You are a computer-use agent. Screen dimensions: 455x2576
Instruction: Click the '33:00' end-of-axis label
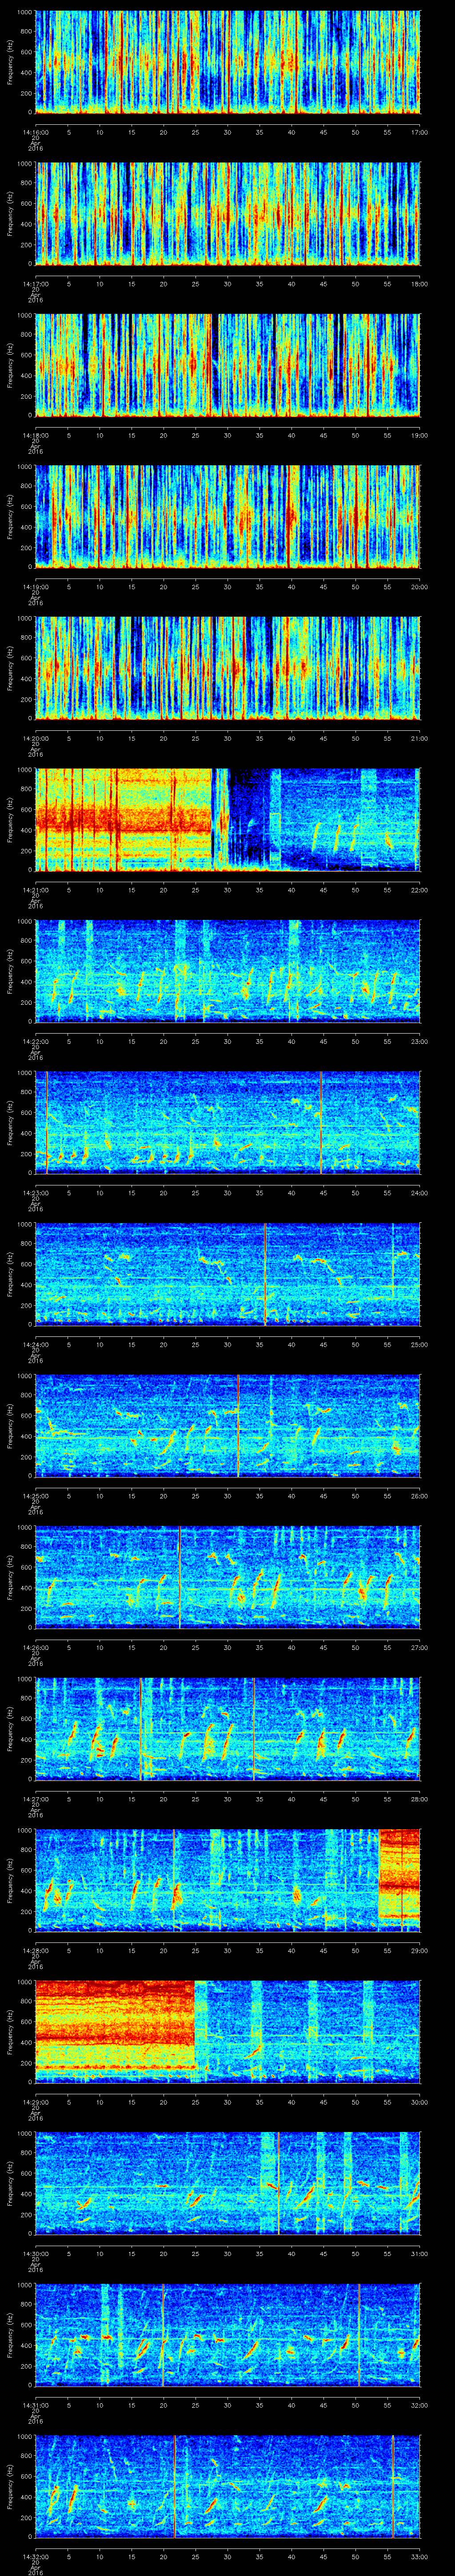coord(420,2556)
